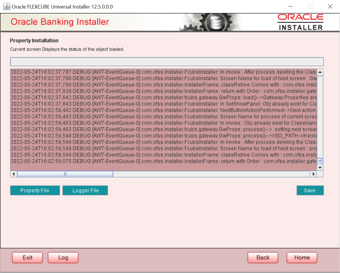Open the Logger File
Viewport: 340px width, 273px height.
85,191
